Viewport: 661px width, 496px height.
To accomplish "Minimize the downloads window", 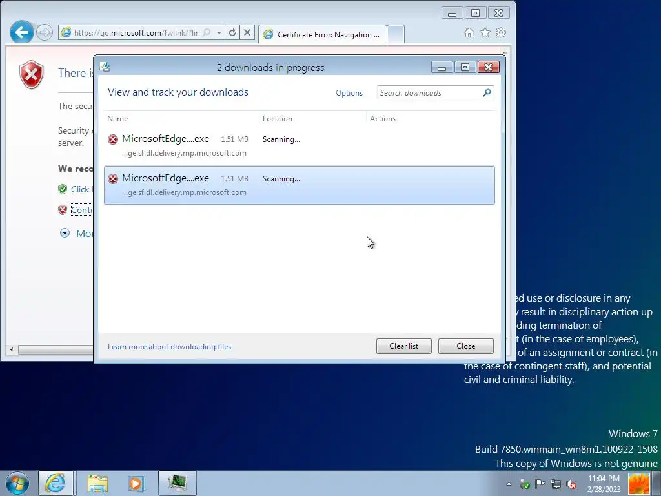I will (442, 67).
